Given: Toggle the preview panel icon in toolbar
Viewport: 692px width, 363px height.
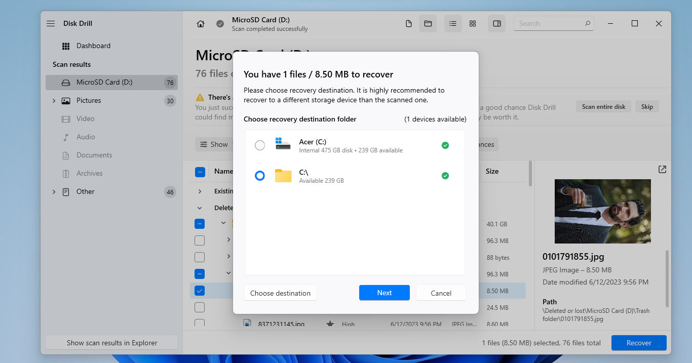Looking at the screenshot, I should 497,24.
